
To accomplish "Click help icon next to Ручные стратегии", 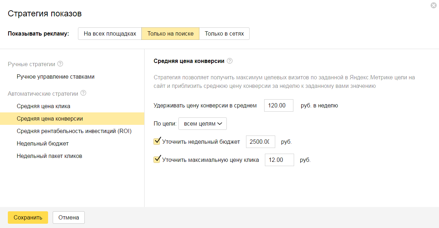I will (x=60, y=64).
